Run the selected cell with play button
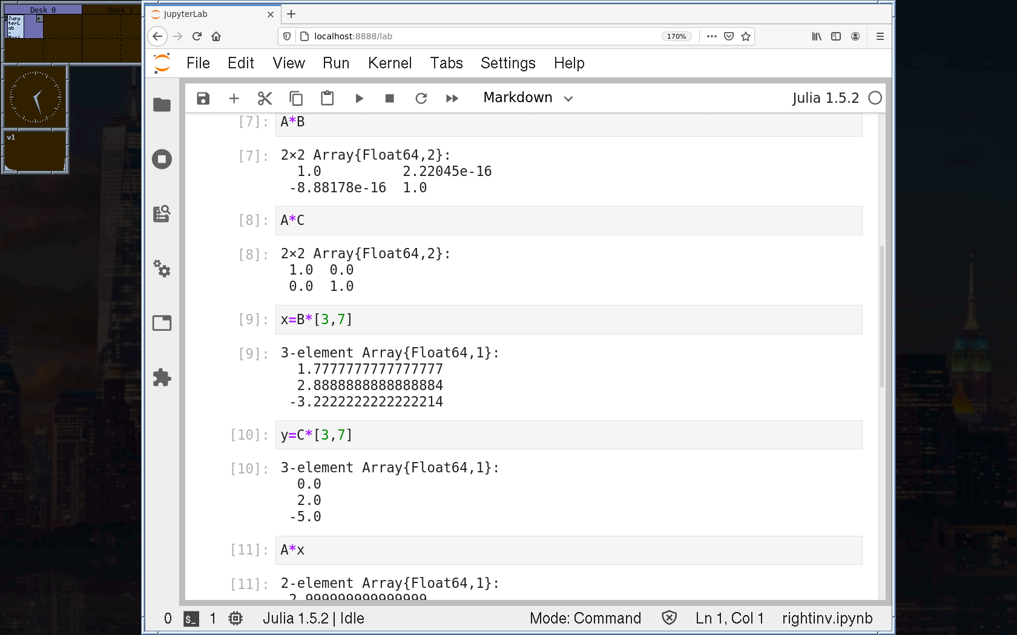The width and height of the screenshot is (1017, 635). click(359, 99)
